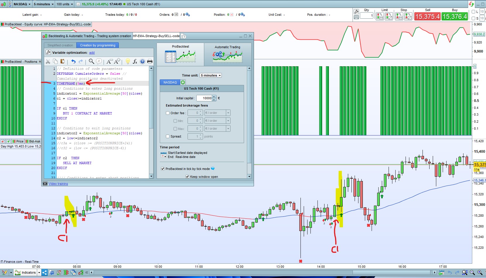Click the first Stop order icon

(399, 17)
